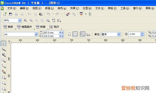Screen dimensions: 156x93
Task: Increase page height 210.0 mm value
Action: [x=62, y=36]
